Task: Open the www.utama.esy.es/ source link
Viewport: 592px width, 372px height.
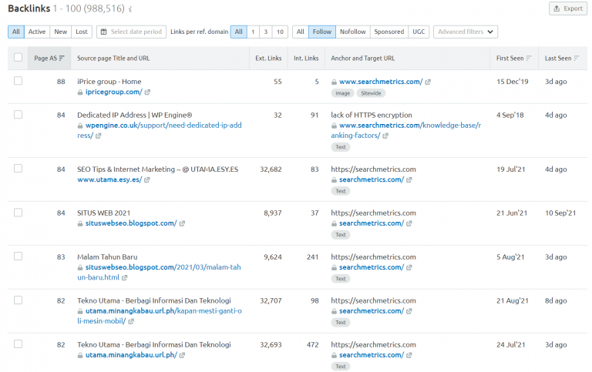Action: click(x=109, y=179)
